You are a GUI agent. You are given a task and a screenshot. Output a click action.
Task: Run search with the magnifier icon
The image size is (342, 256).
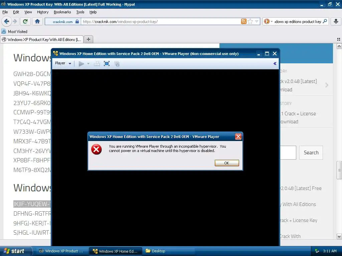point(325,21)
